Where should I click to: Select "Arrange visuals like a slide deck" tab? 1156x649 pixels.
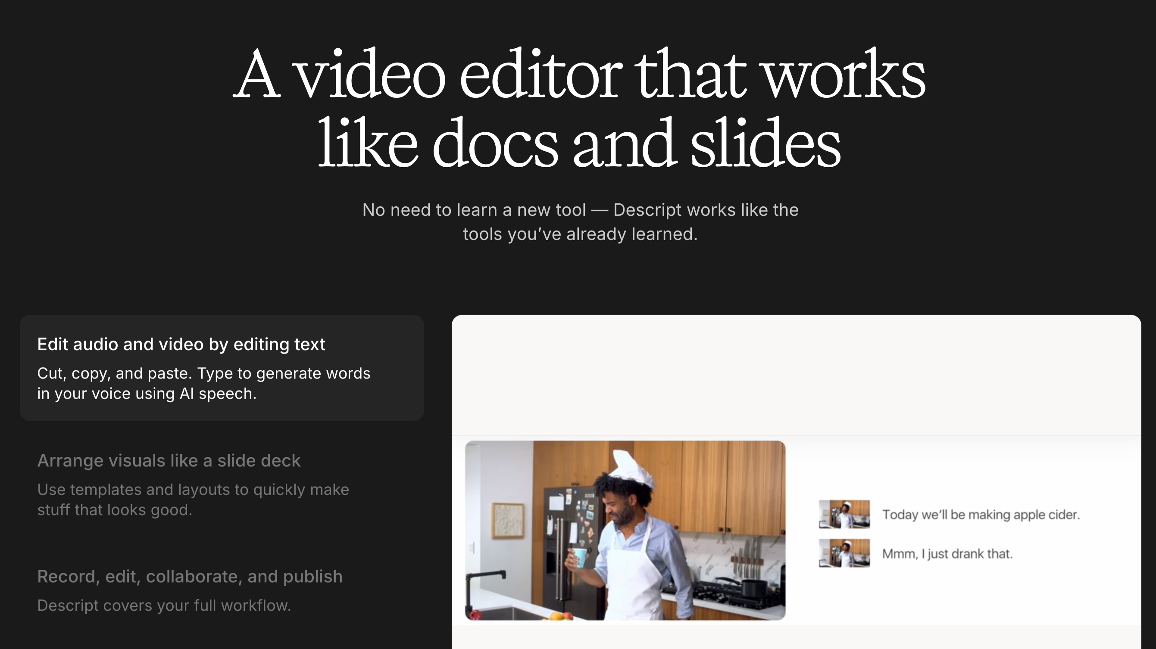click(x=222, y=485)
